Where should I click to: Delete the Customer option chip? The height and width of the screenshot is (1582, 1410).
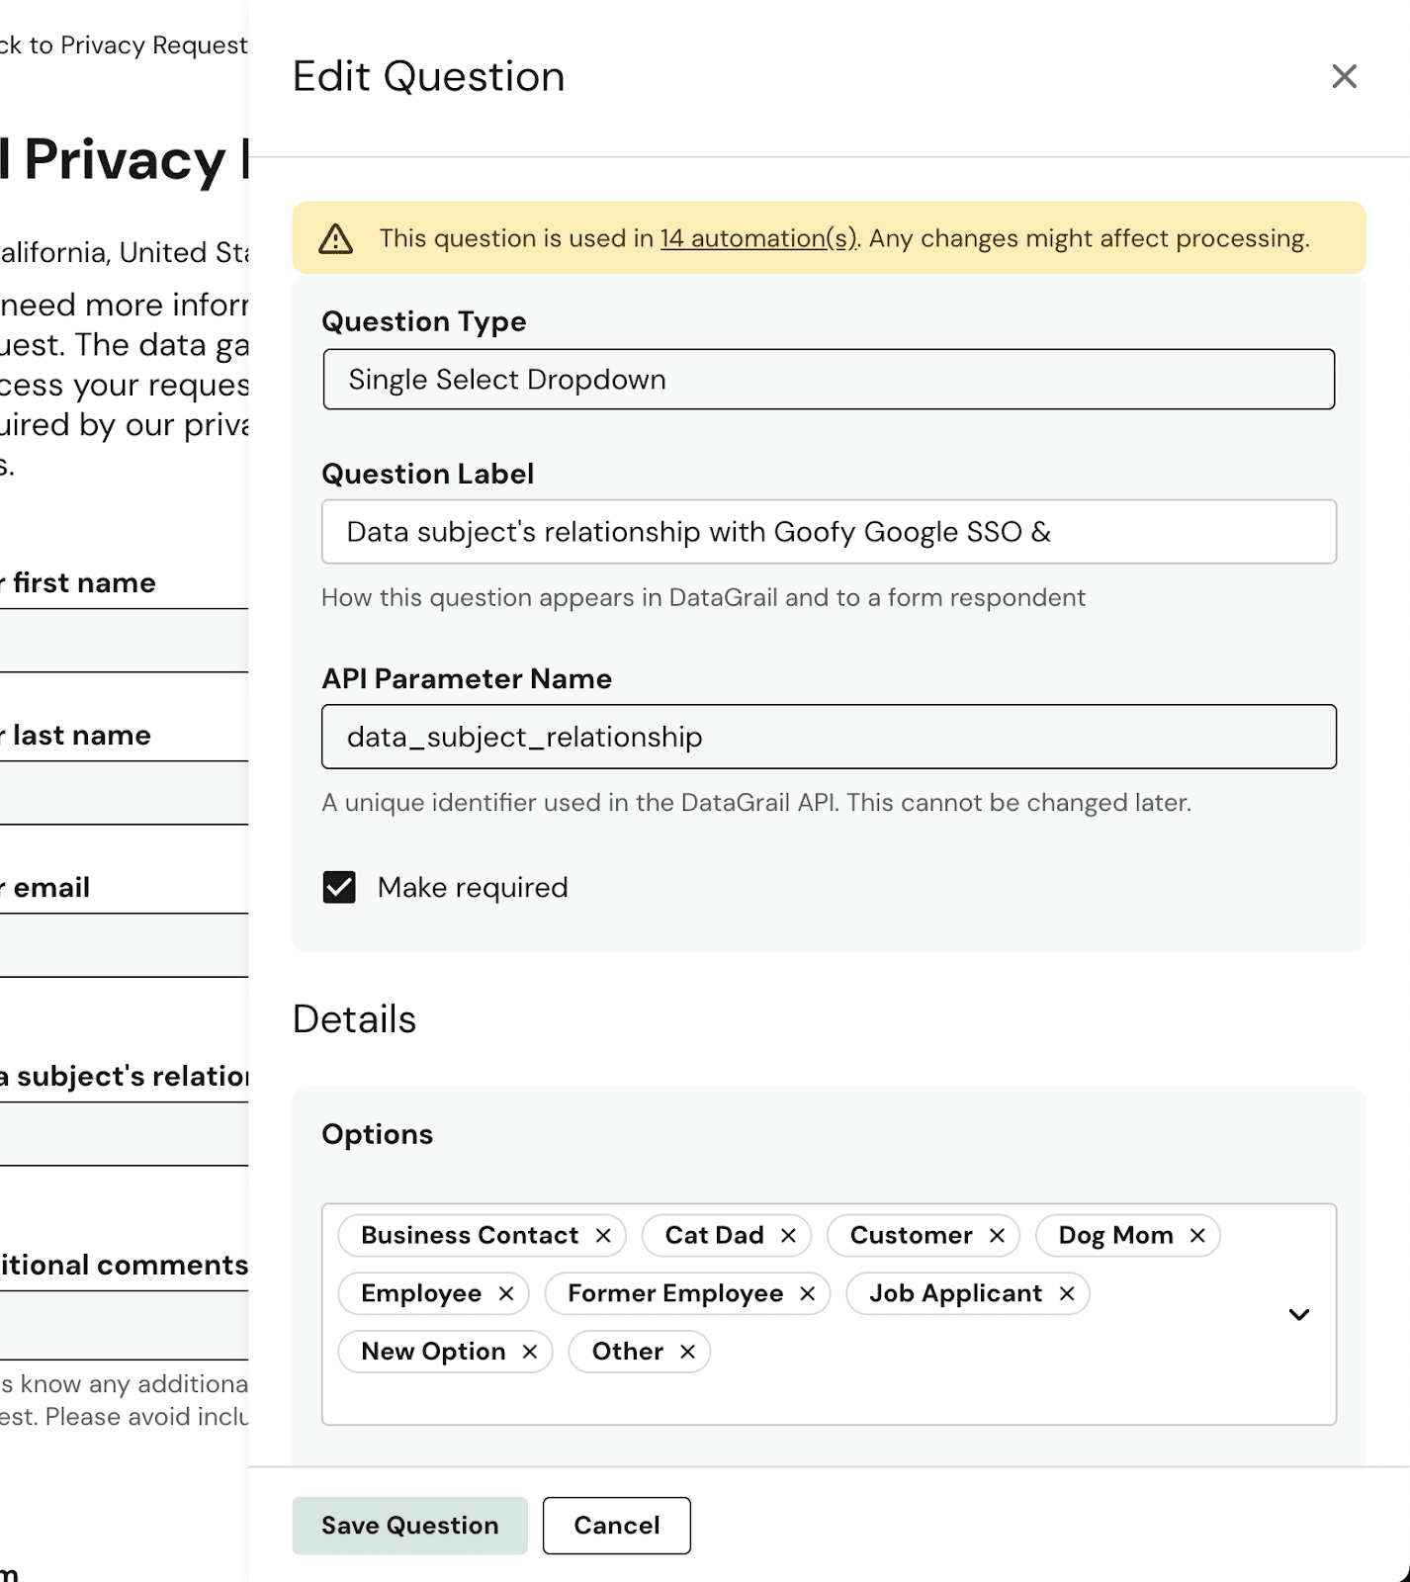click(997, 1236)
